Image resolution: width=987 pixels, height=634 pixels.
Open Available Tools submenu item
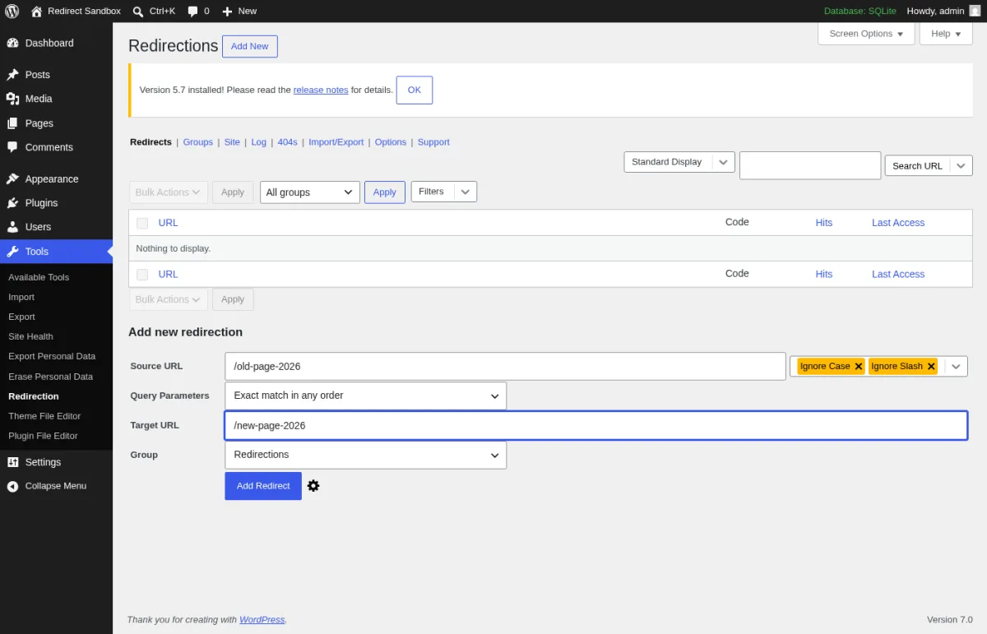point(39,277)
